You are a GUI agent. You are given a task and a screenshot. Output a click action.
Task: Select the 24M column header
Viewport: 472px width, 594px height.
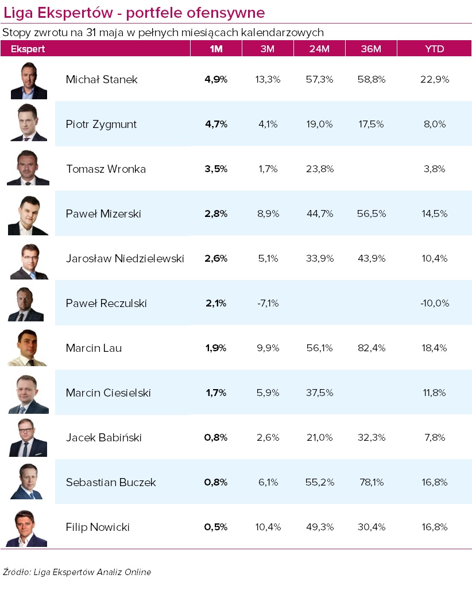click(319, 49)
